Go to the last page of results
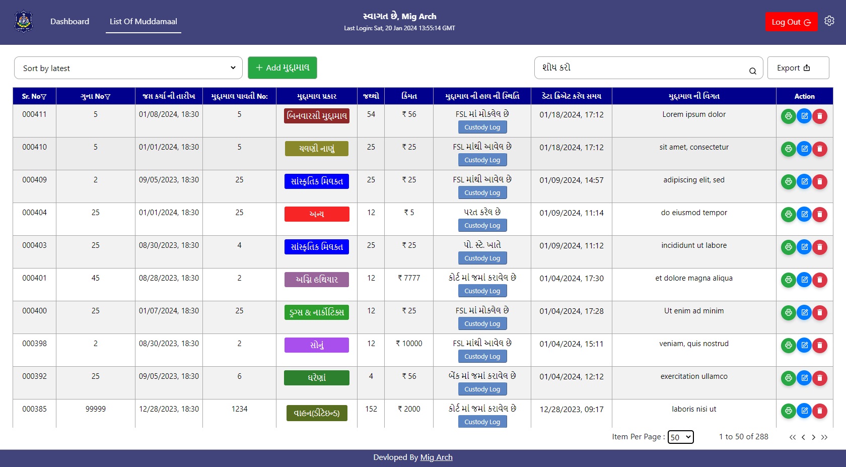The image size is (846, 467). pyautogui.click(x=824, y=437)
